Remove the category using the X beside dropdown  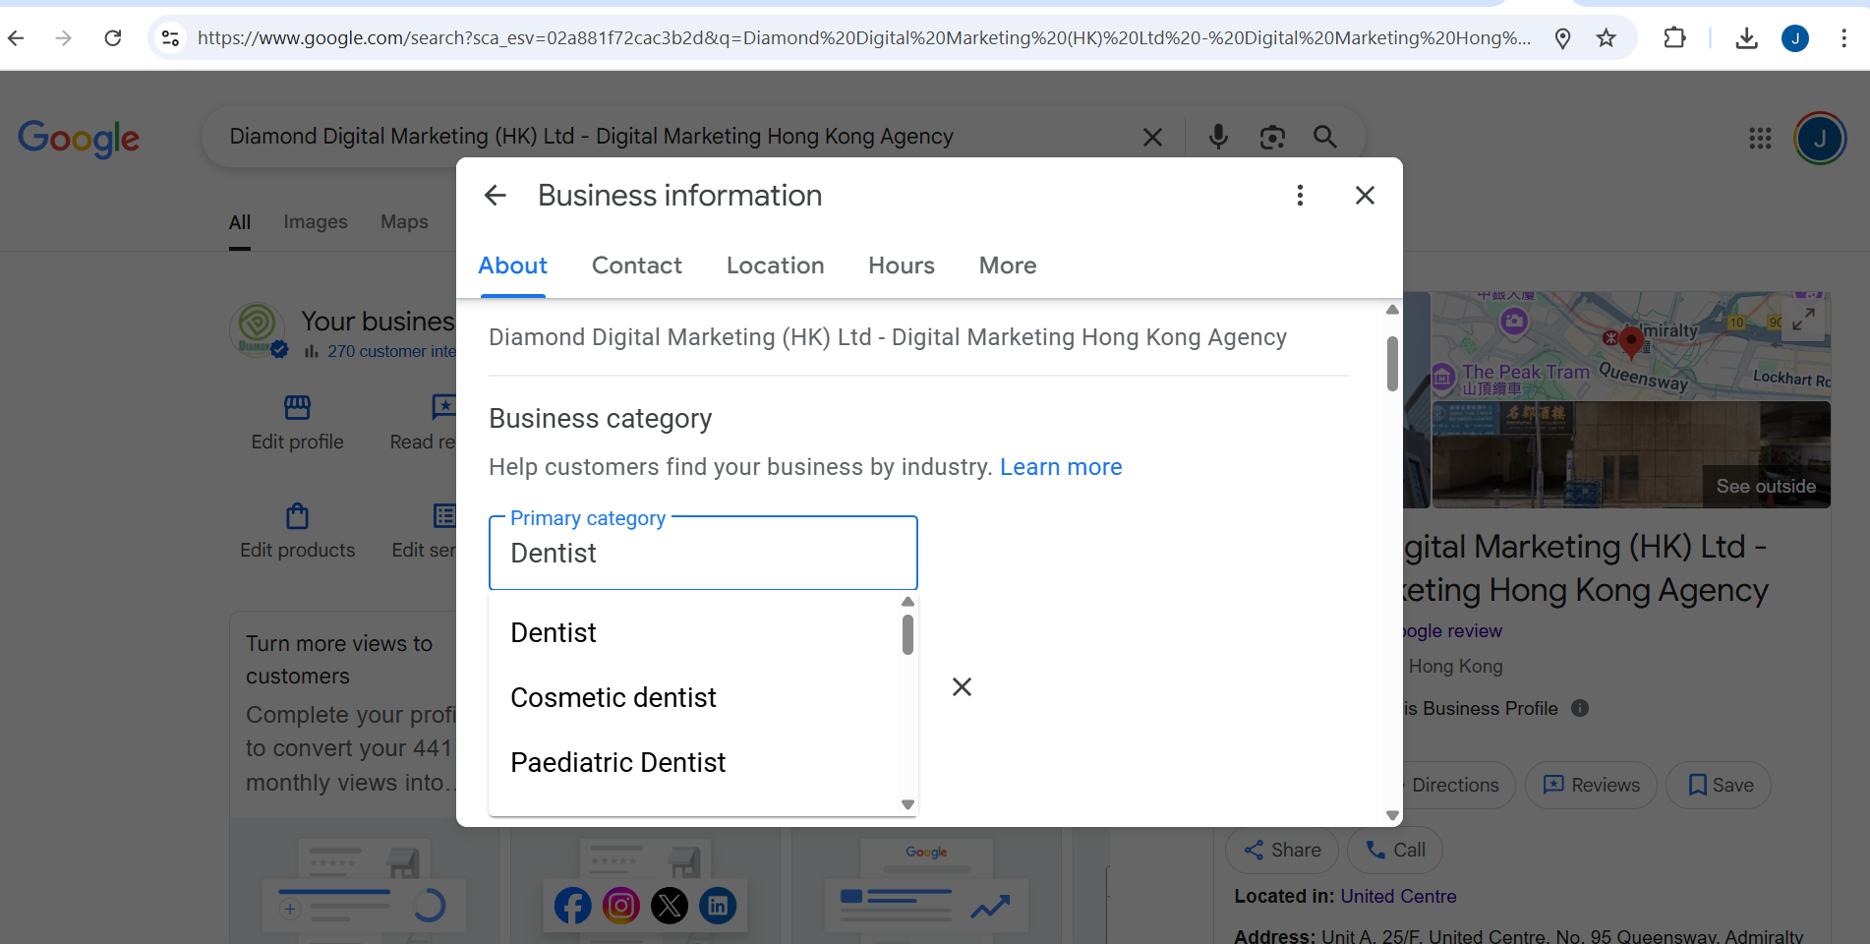pyautogui.click(x=962, y=686)
